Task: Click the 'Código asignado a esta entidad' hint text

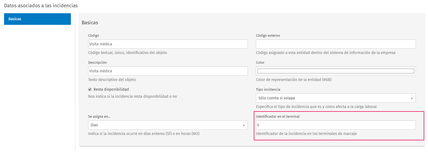Action: click(326, 53)
